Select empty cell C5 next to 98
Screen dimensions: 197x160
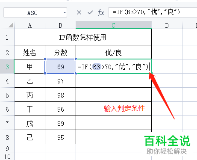(x=114, y=95)
